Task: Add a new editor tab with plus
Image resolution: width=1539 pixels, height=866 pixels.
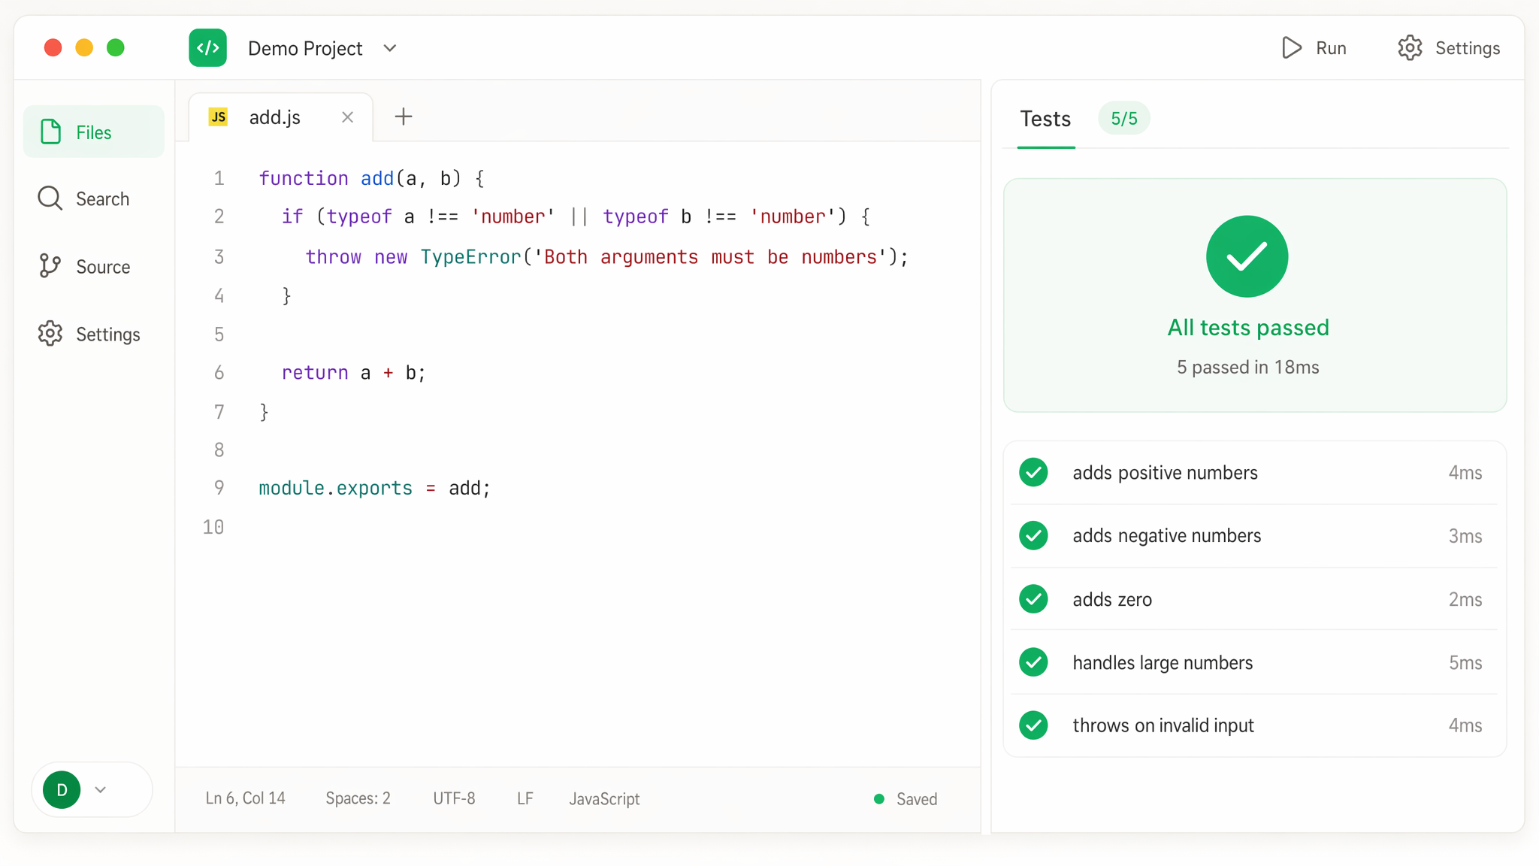Action: click(404, 117)
